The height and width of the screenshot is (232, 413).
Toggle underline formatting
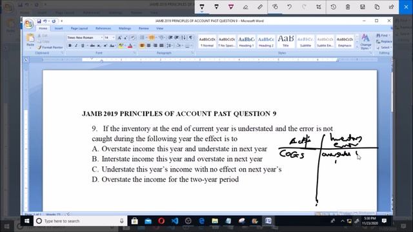point(83,46)
